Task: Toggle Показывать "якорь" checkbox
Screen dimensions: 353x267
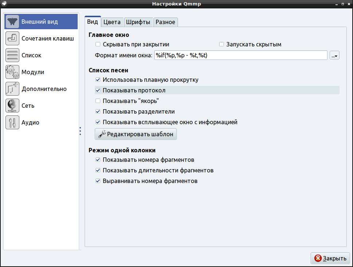Action: pyautogui.click(x=98, y=101)
